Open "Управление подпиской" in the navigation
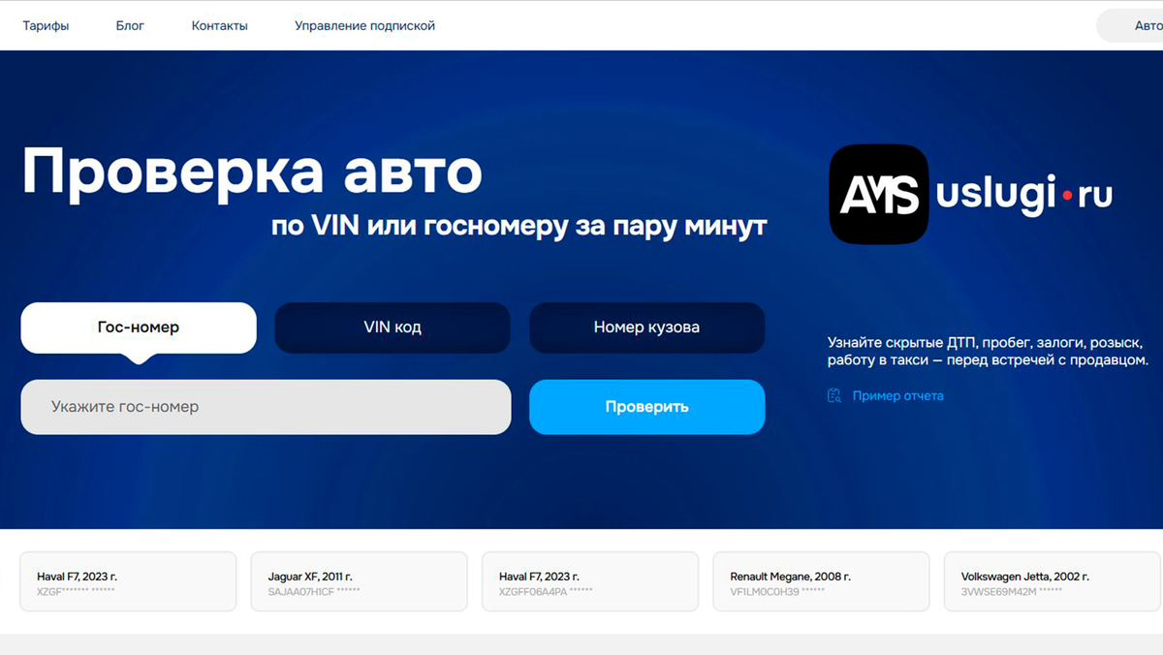This screenshot has height=655, width=1163. (x=363, y=25)
